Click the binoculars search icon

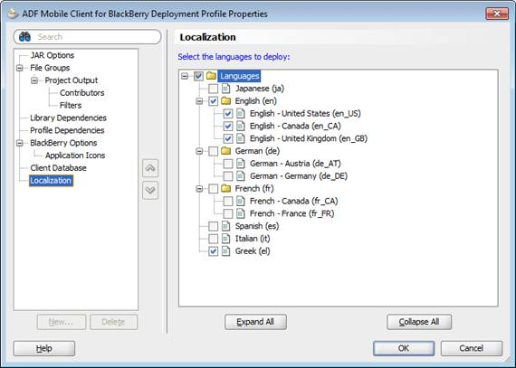click(x=24, y=37)
